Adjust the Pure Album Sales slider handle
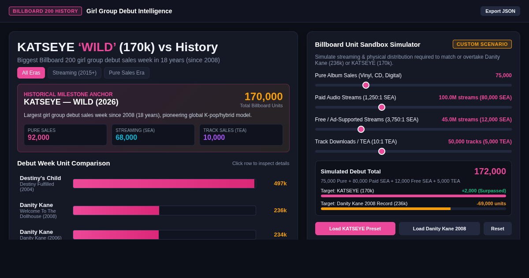The height and width of the screenshot is (278, 529). click(366, 85)
